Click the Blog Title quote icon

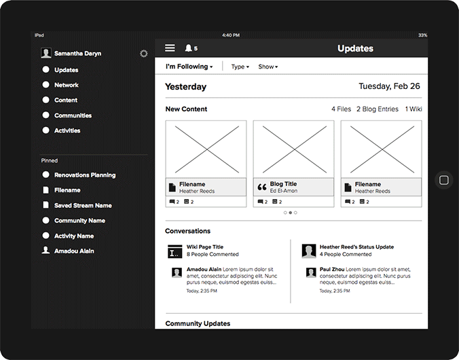[x=261, y=187]
